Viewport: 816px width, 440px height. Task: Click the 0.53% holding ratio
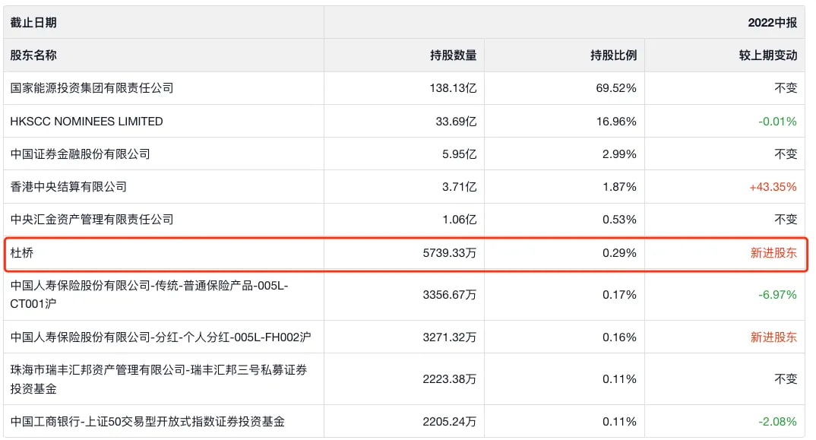point(619,220)
